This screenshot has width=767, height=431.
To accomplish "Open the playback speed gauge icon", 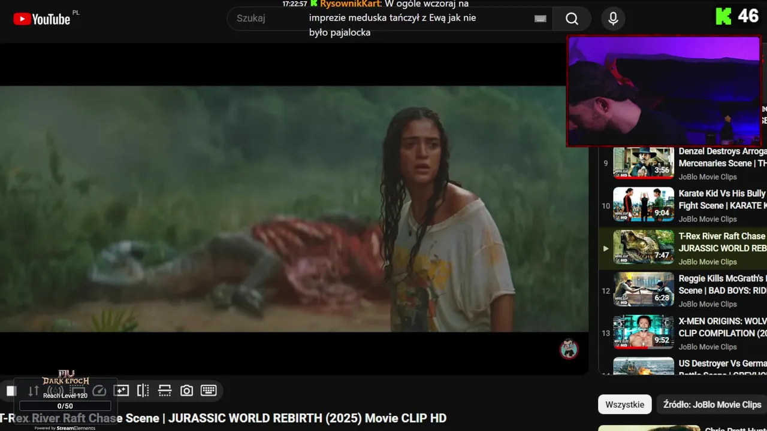I will pyautogui.click(x=99, y=391).
